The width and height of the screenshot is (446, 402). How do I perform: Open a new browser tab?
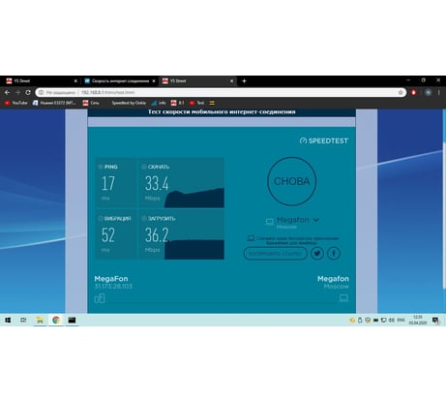coord(244,81)
